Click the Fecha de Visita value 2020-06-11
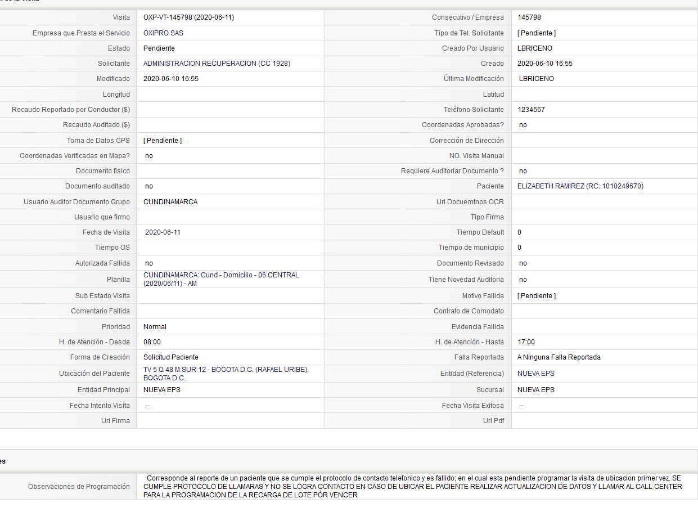This screenshot has width=698, height=512. (x=163, y=232)
